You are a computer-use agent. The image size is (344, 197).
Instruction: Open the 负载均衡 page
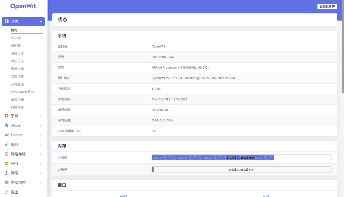click(x=17, y=100)
